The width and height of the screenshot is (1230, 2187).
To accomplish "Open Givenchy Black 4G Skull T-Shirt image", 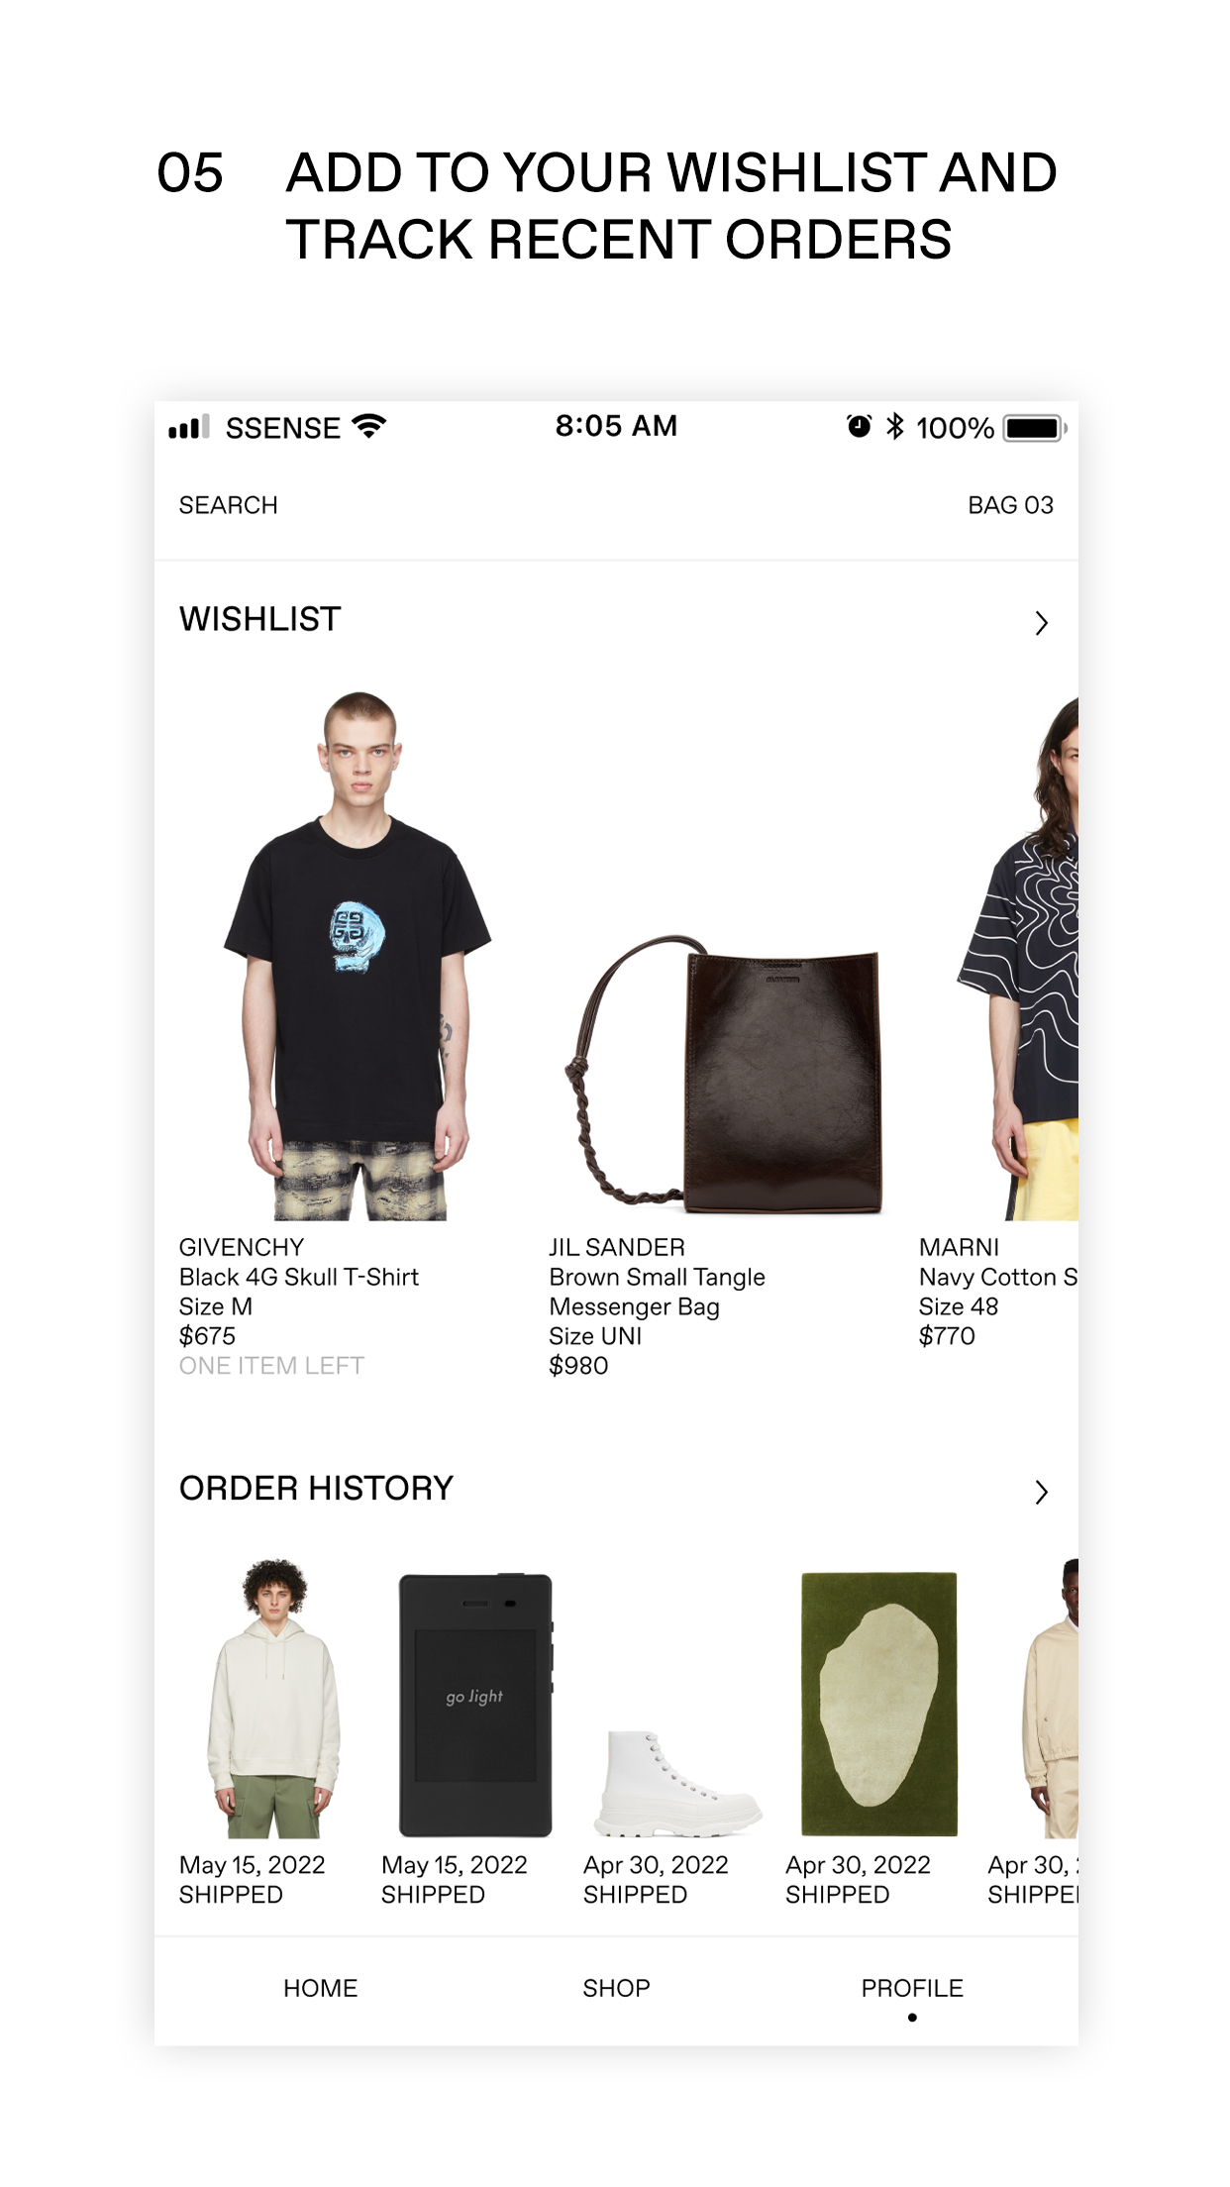I will (358, 955).
